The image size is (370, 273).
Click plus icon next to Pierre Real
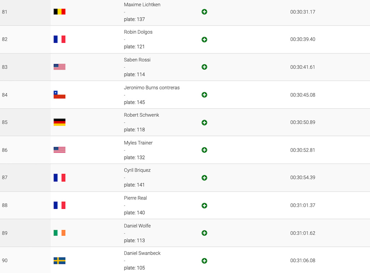205,206
